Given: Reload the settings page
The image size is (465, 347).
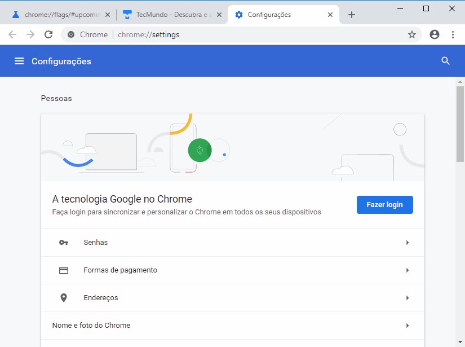Looking at the screenshot, I should (48, 34).
